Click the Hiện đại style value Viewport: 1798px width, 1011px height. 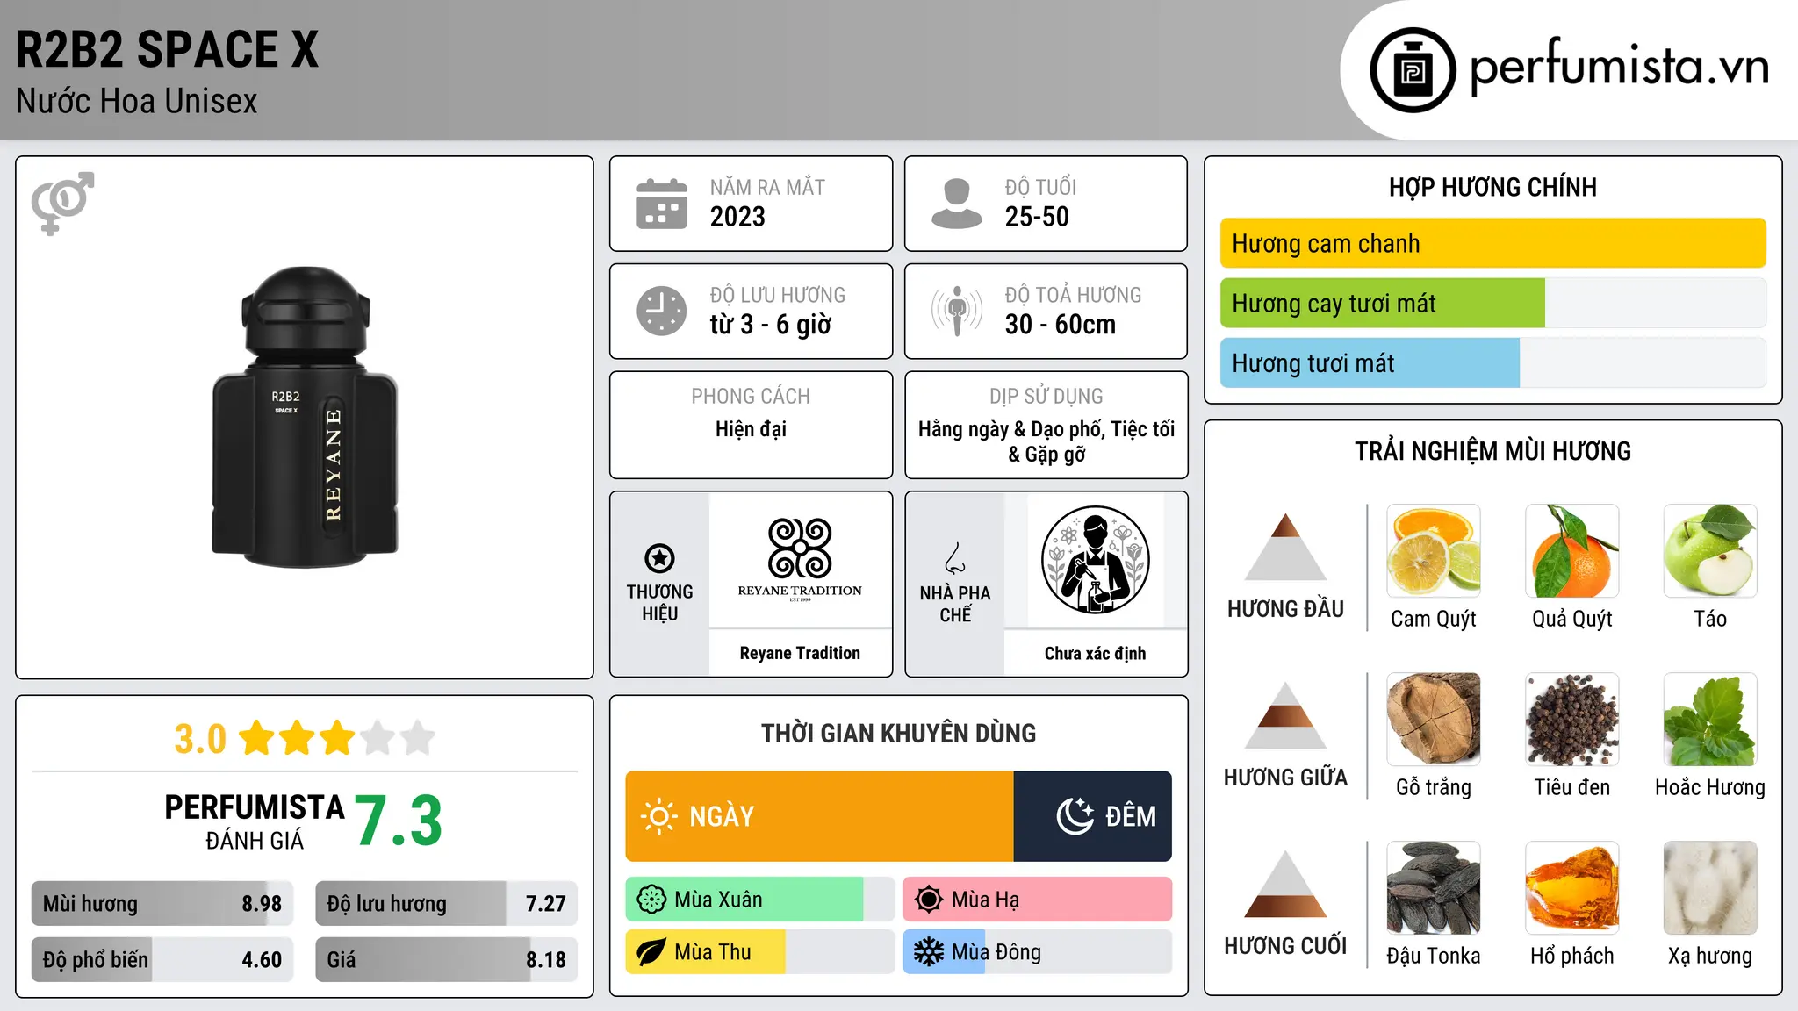pos(751,429)
